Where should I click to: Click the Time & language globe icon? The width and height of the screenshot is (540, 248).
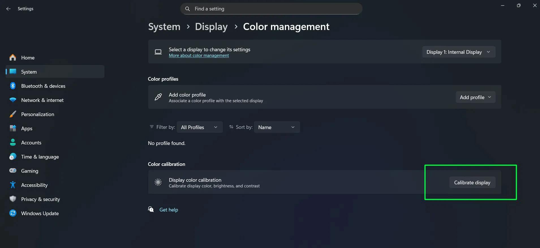coord(13,157)
